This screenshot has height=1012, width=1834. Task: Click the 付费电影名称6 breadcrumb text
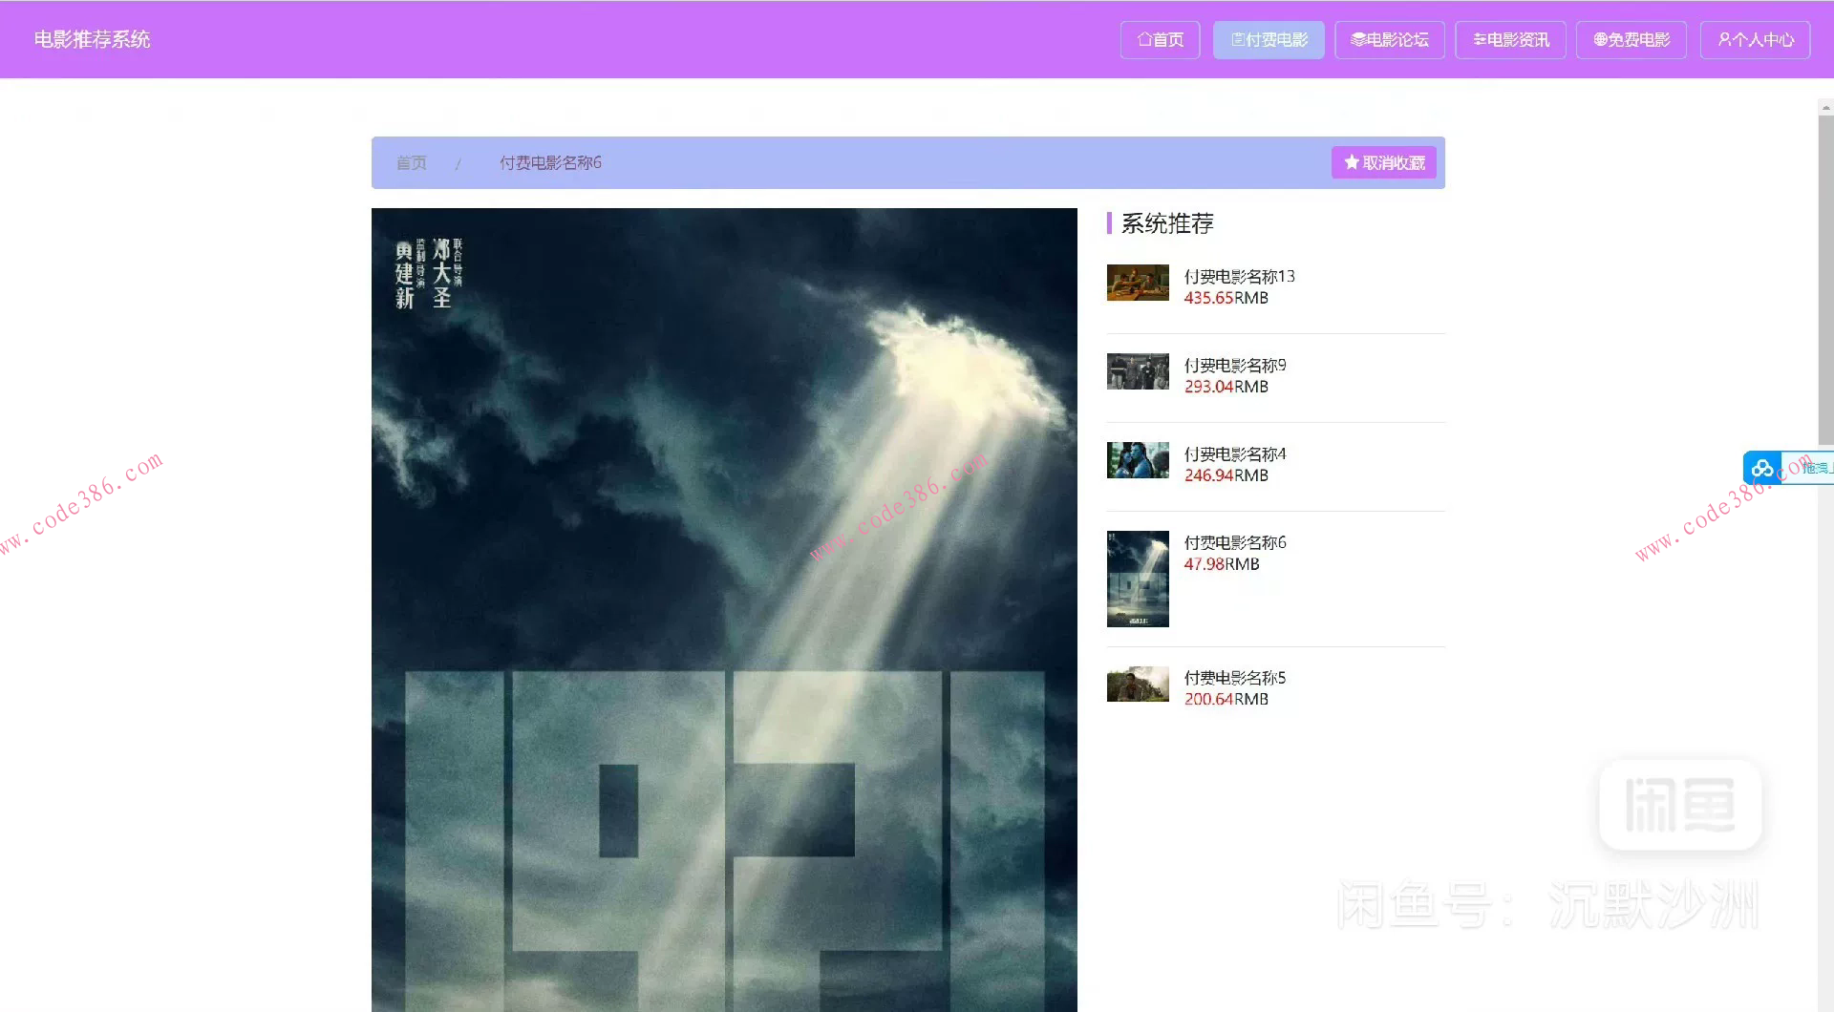pos(550,163)
